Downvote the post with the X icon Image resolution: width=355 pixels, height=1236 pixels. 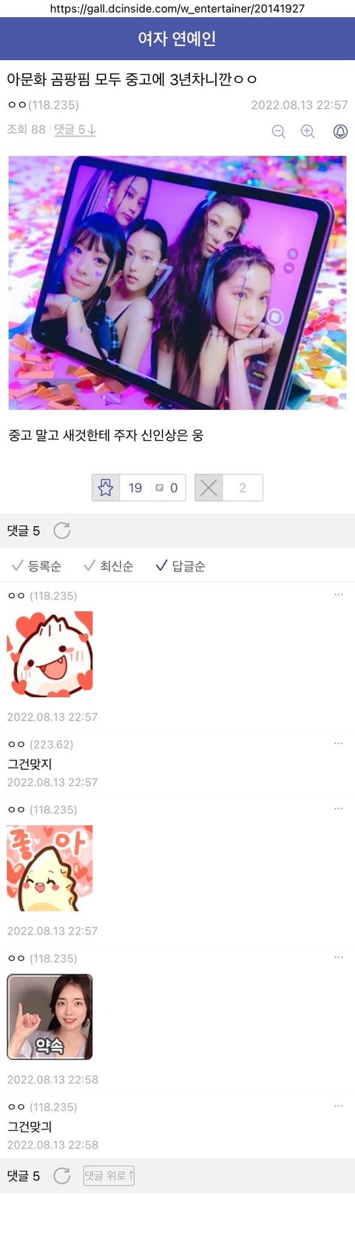coord(209,488)
